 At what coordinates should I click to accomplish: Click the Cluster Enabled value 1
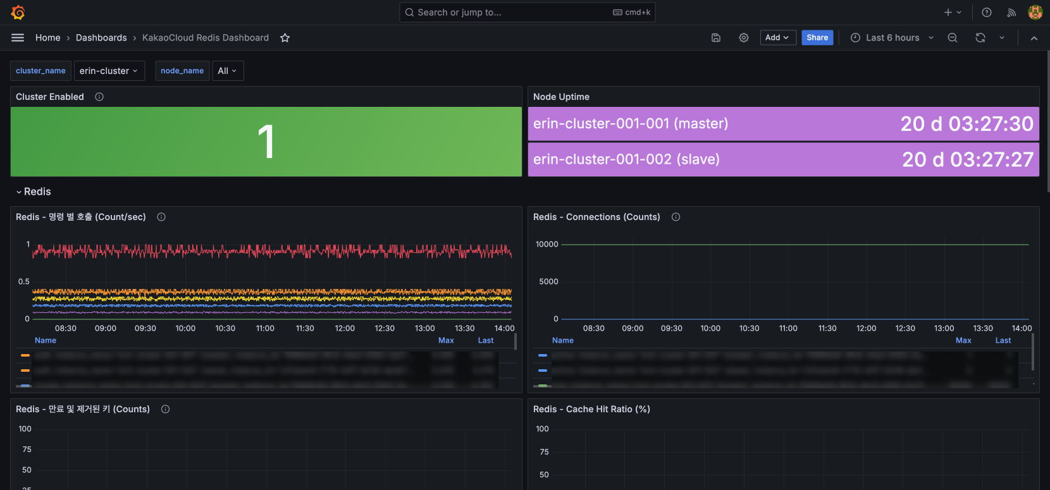(x=266, y=142)
